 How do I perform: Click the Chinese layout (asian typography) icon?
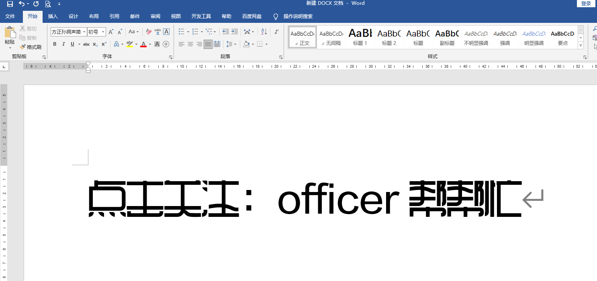247,32
